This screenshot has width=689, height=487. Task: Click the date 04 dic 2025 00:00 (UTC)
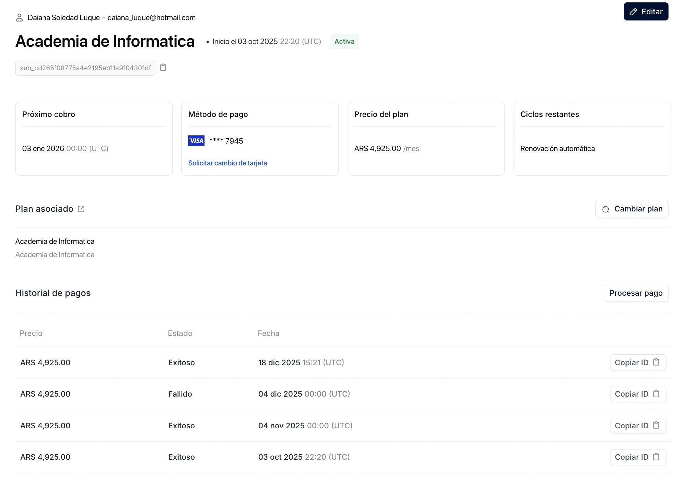click(x=304, y=394)
